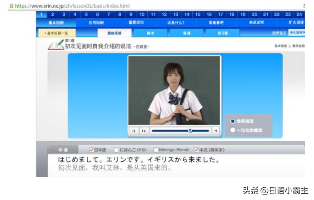Go to lesson 9
Viewport: 314px width, 200px height.
pos(131,15)
